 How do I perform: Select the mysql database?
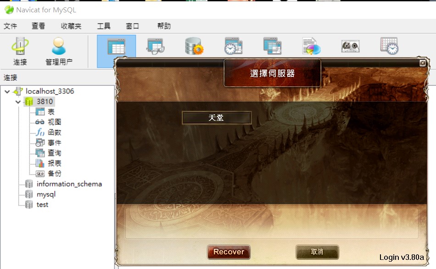[x=46, y=194]
